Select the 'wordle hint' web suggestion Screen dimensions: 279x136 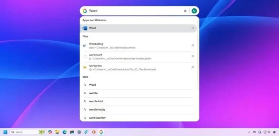[x=138, y=101]
